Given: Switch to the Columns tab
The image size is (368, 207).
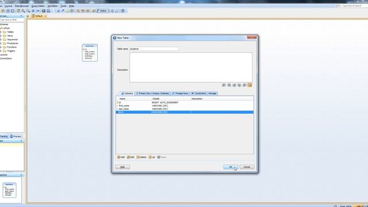Looking at the screenshot, I should pos(127,93).
